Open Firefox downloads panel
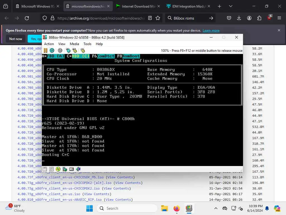This screenshot has height=215, width=286. coord(239,18)
